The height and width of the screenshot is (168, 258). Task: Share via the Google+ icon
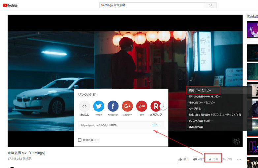127,106
